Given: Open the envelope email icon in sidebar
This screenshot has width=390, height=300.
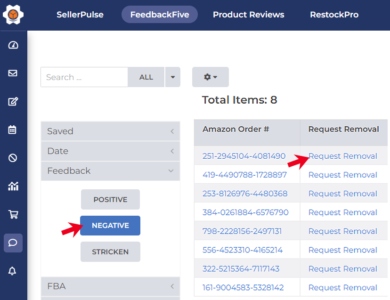Looking at the screenshot, I should [x=13, y=73].
